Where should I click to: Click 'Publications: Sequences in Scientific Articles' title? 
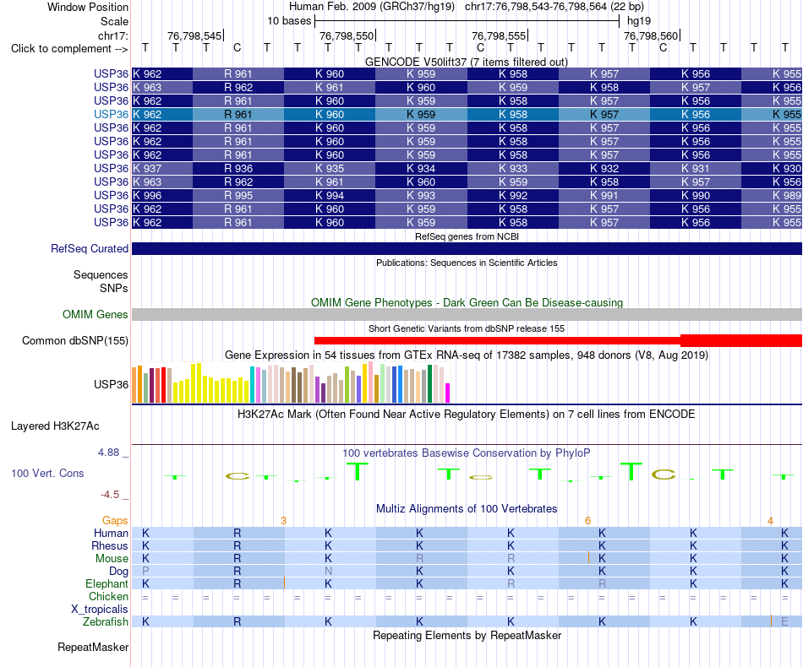pyautogui.click(x=467, y=263)
